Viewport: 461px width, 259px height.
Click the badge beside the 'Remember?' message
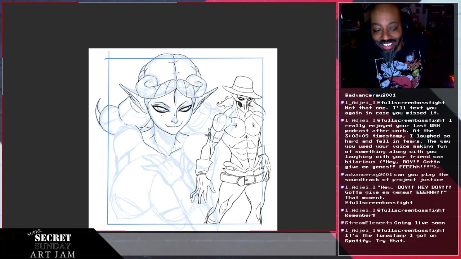(x=343, y=210)
